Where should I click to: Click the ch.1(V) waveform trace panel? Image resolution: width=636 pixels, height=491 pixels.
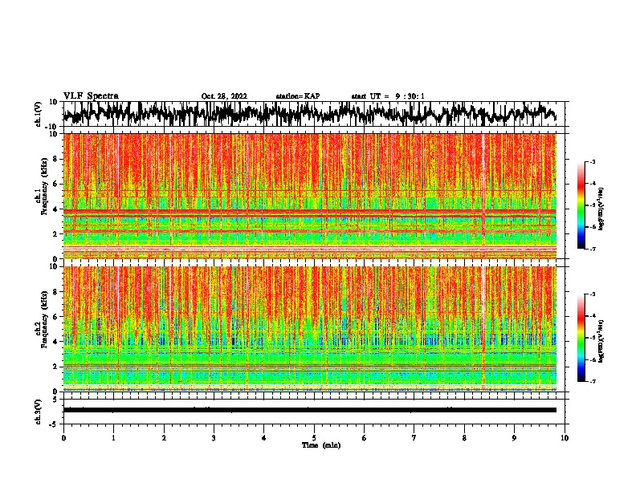313,114
